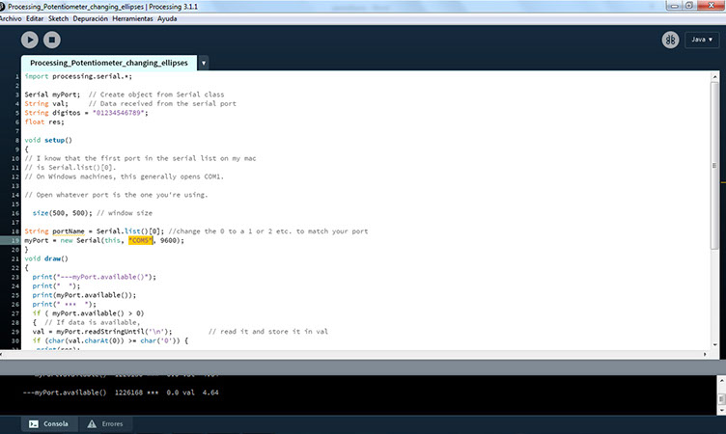
Task: Open the Editar menu
Action: point(35,19)
